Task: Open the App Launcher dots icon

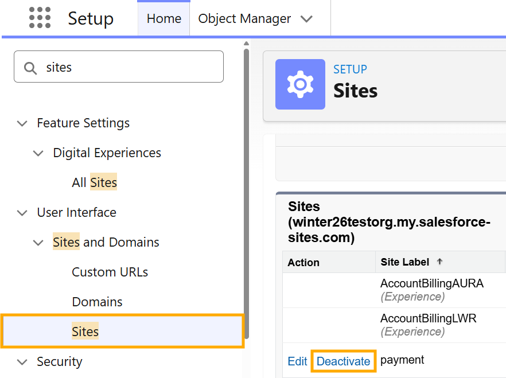Action: [40, 18]
